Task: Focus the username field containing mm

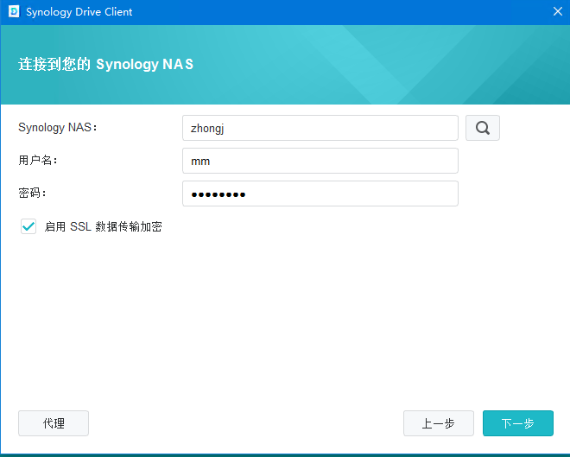Action: (x=320, y=161)
